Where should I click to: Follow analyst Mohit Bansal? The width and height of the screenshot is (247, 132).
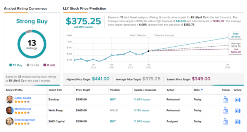226,110
